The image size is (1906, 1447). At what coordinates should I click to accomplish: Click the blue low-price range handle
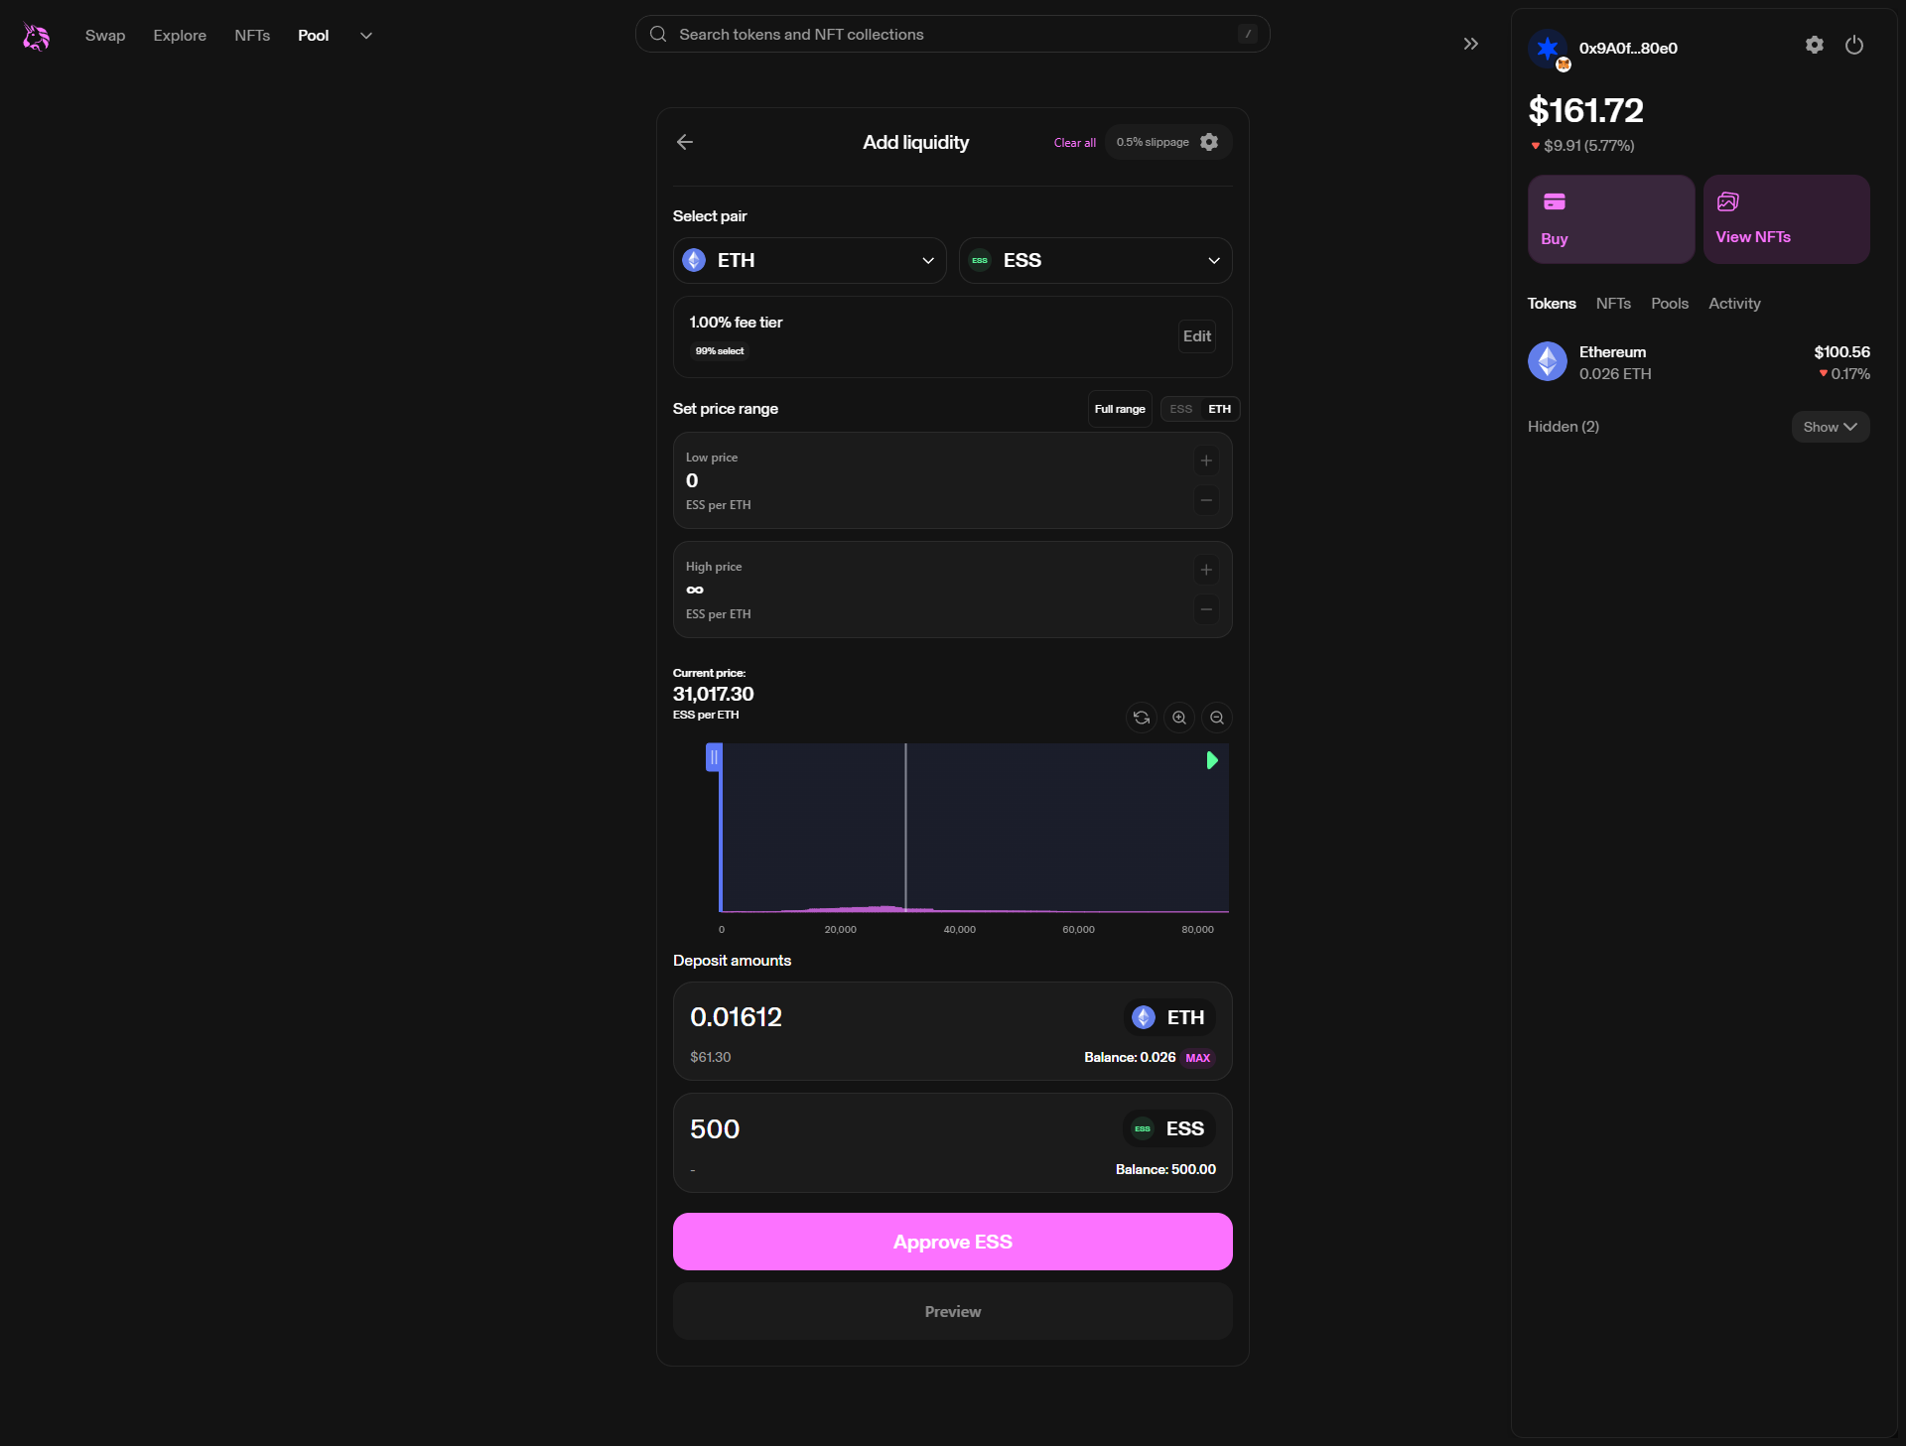click(714, 757)
